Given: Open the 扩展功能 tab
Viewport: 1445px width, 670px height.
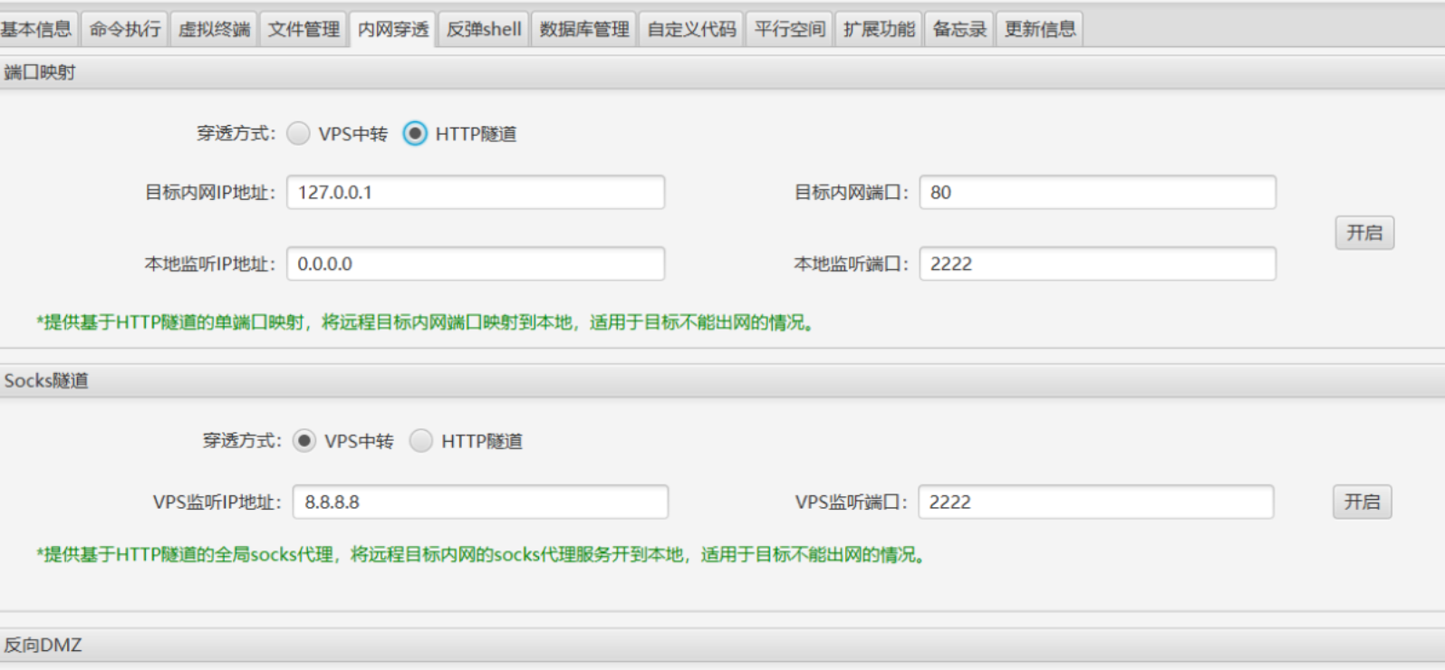Looking at the screenshot, I should click(x=879, y=29).
